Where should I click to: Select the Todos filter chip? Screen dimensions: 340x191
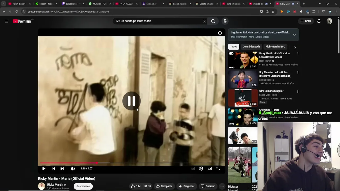233,47
